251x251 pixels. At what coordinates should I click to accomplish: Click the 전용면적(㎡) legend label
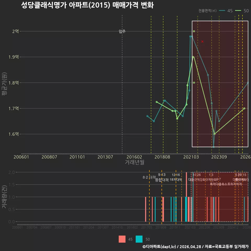[207, 11]
